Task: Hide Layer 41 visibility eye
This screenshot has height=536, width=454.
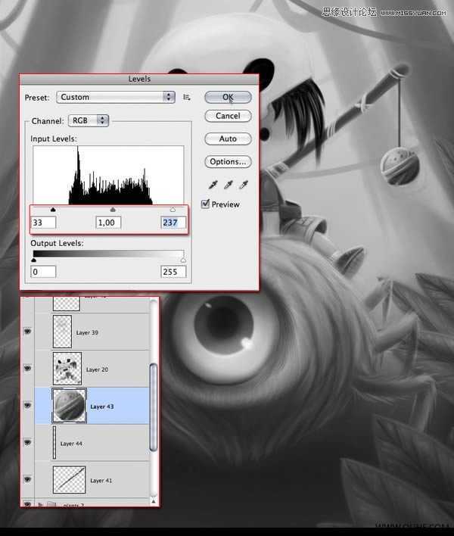Action: point(27,479)
